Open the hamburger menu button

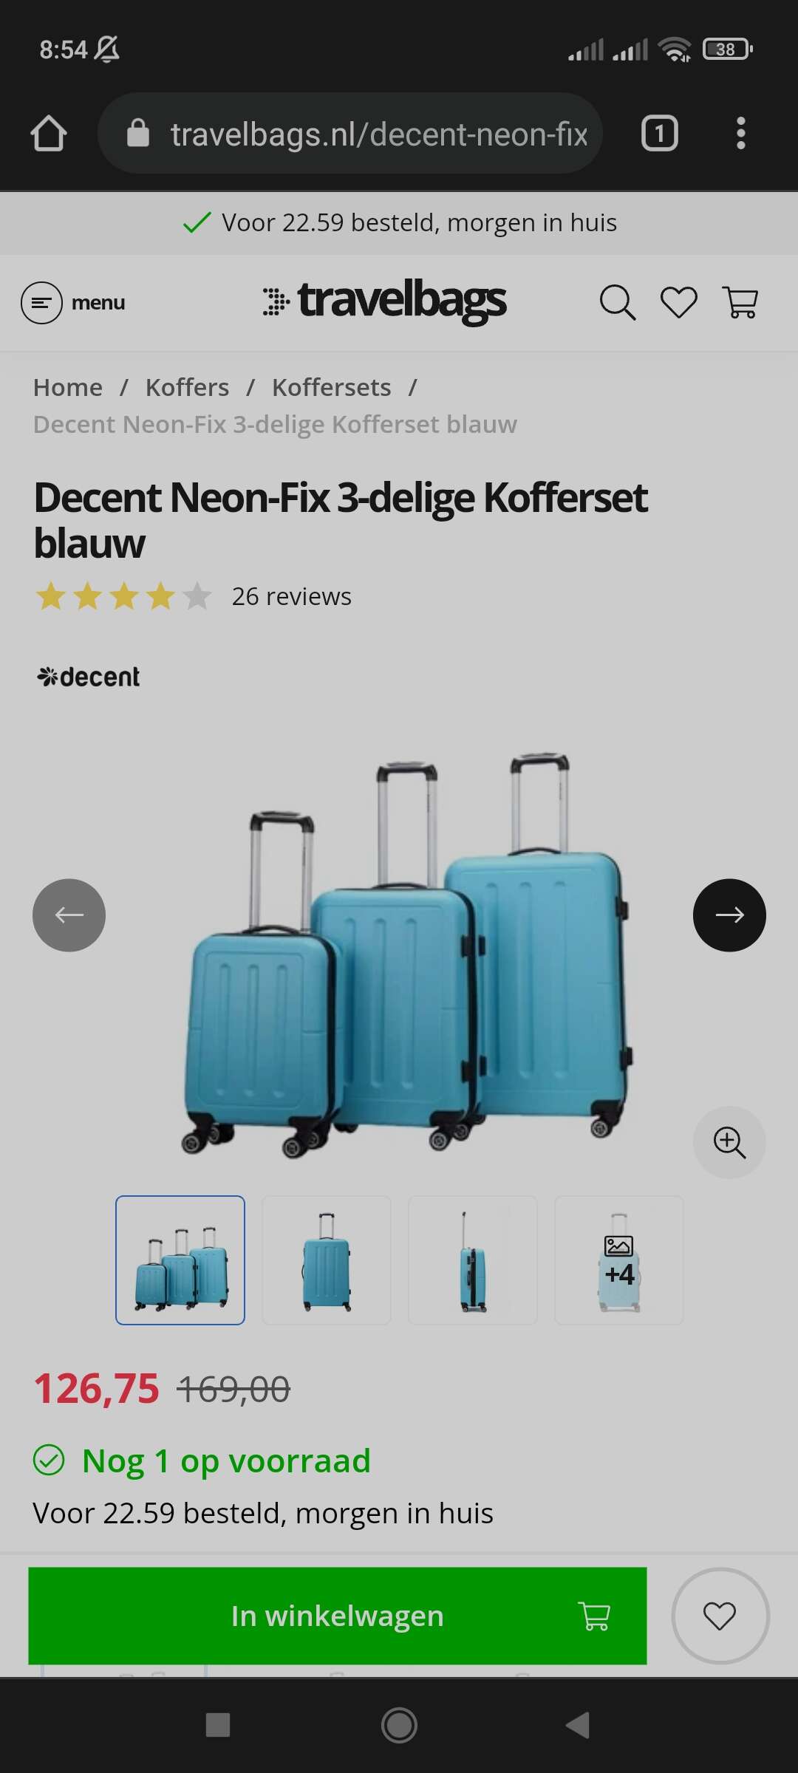(x=73, y=303)
